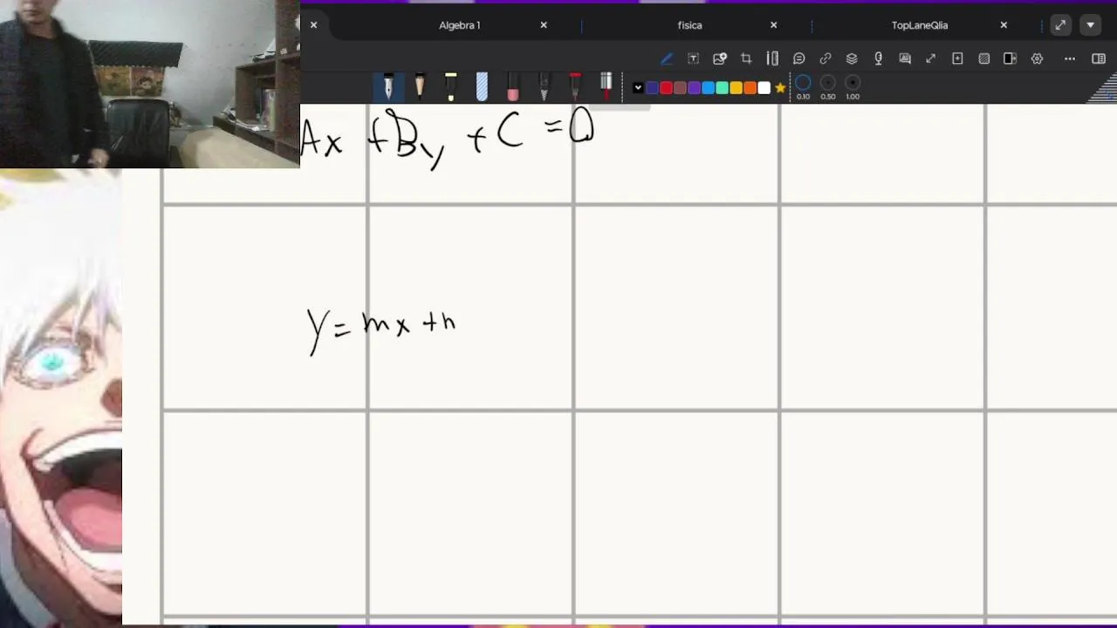Click the diagonal expand arrows icon
Viewport: 1117px width, 628px height.
[x=931, y=58]
